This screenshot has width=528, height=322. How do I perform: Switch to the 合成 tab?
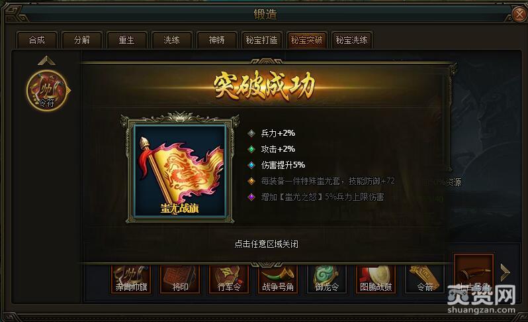point(36,40)
